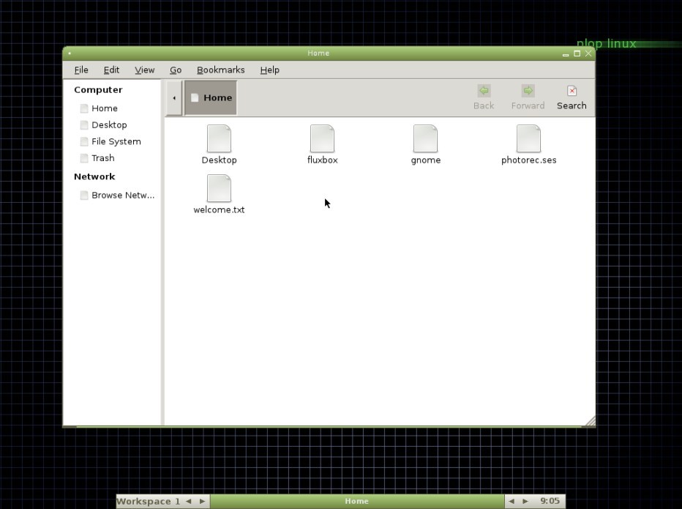Minimize the Home window
Viewport: 682px width, 509px height.
point(566,54)
